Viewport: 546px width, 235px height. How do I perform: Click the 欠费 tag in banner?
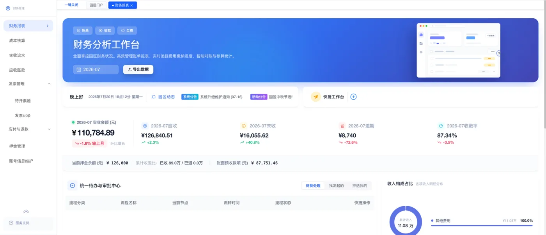(127, 30)
